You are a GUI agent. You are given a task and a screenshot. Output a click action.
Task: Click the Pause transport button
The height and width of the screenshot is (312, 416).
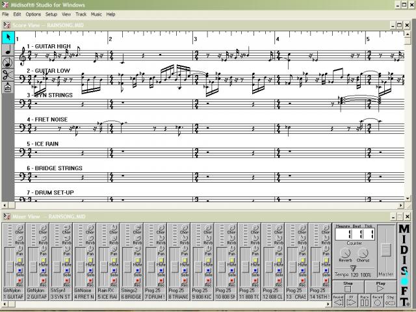pyautogui.click(x=365, y=302)
